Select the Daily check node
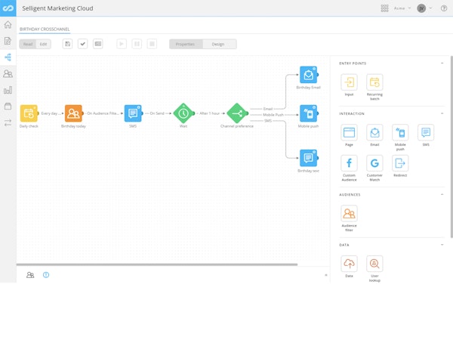453x340 pixels. 29,113
